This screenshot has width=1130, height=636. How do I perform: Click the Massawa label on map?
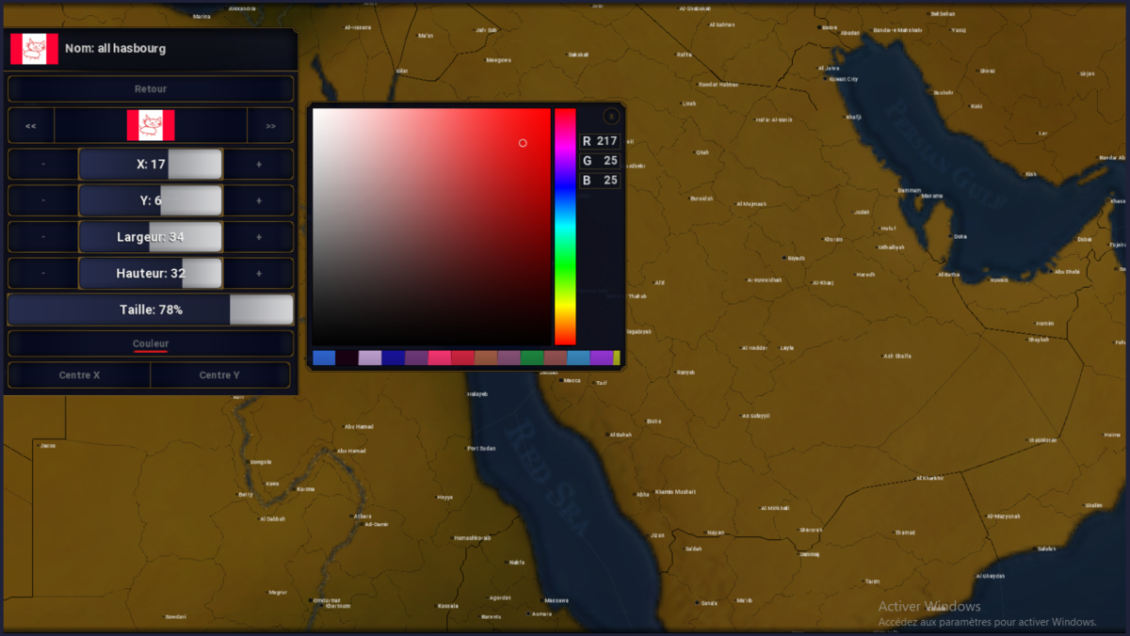click(557, 600)
